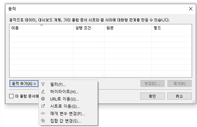The height and width of the screenshot is (127, 197).
Task: Click the 확인 button
Action: 152,96
